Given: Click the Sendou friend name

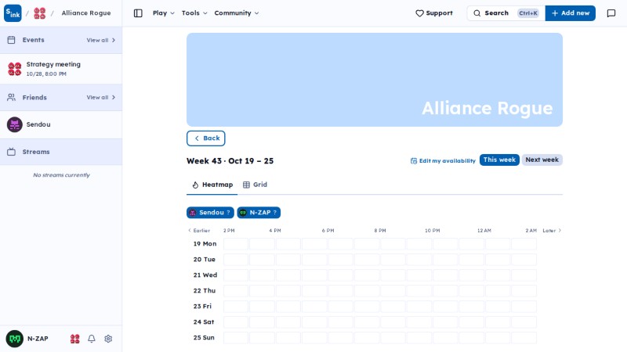Looking at the screenshot, I should click(38, 124).
